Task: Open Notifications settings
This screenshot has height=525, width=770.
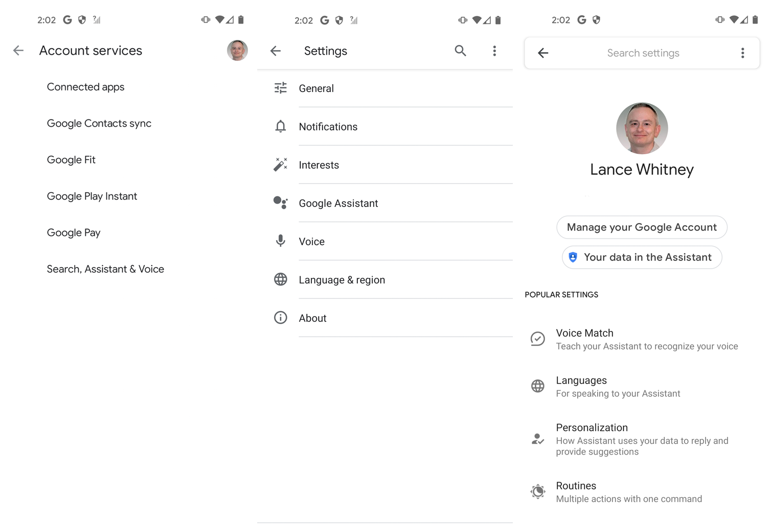Action: (385, 127)
